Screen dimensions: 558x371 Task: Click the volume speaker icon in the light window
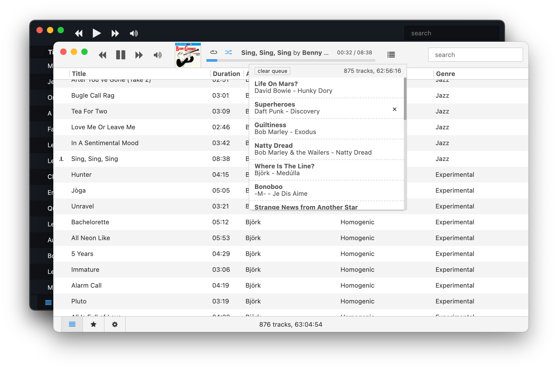click(158, 55)
